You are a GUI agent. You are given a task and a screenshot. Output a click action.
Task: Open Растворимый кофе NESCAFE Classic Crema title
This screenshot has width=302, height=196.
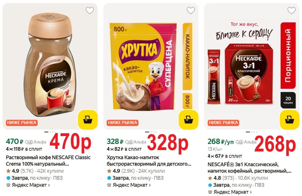pos(48,160)
